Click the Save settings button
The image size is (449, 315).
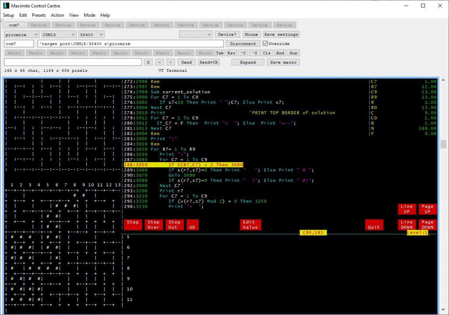pos(281,34)
